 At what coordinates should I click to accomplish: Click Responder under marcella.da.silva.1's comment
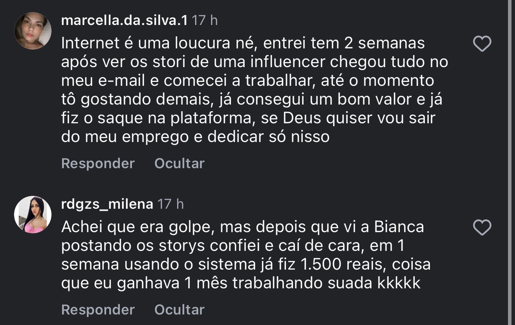[x=98, y=163]
